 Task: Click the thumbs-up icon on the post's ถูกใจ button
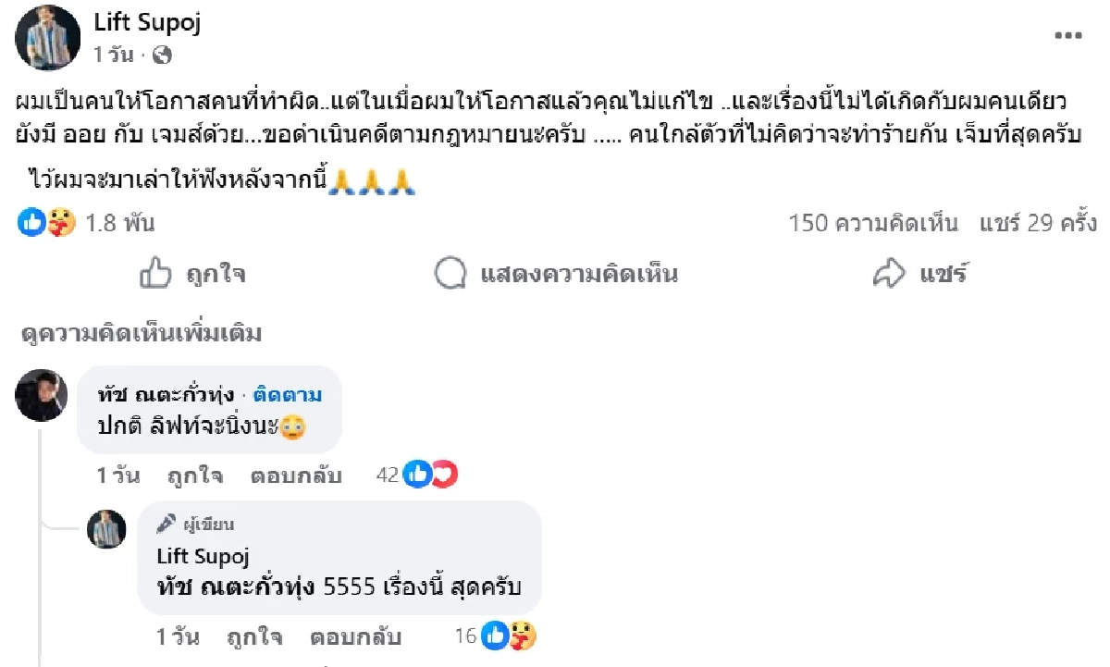click(155, 274)
